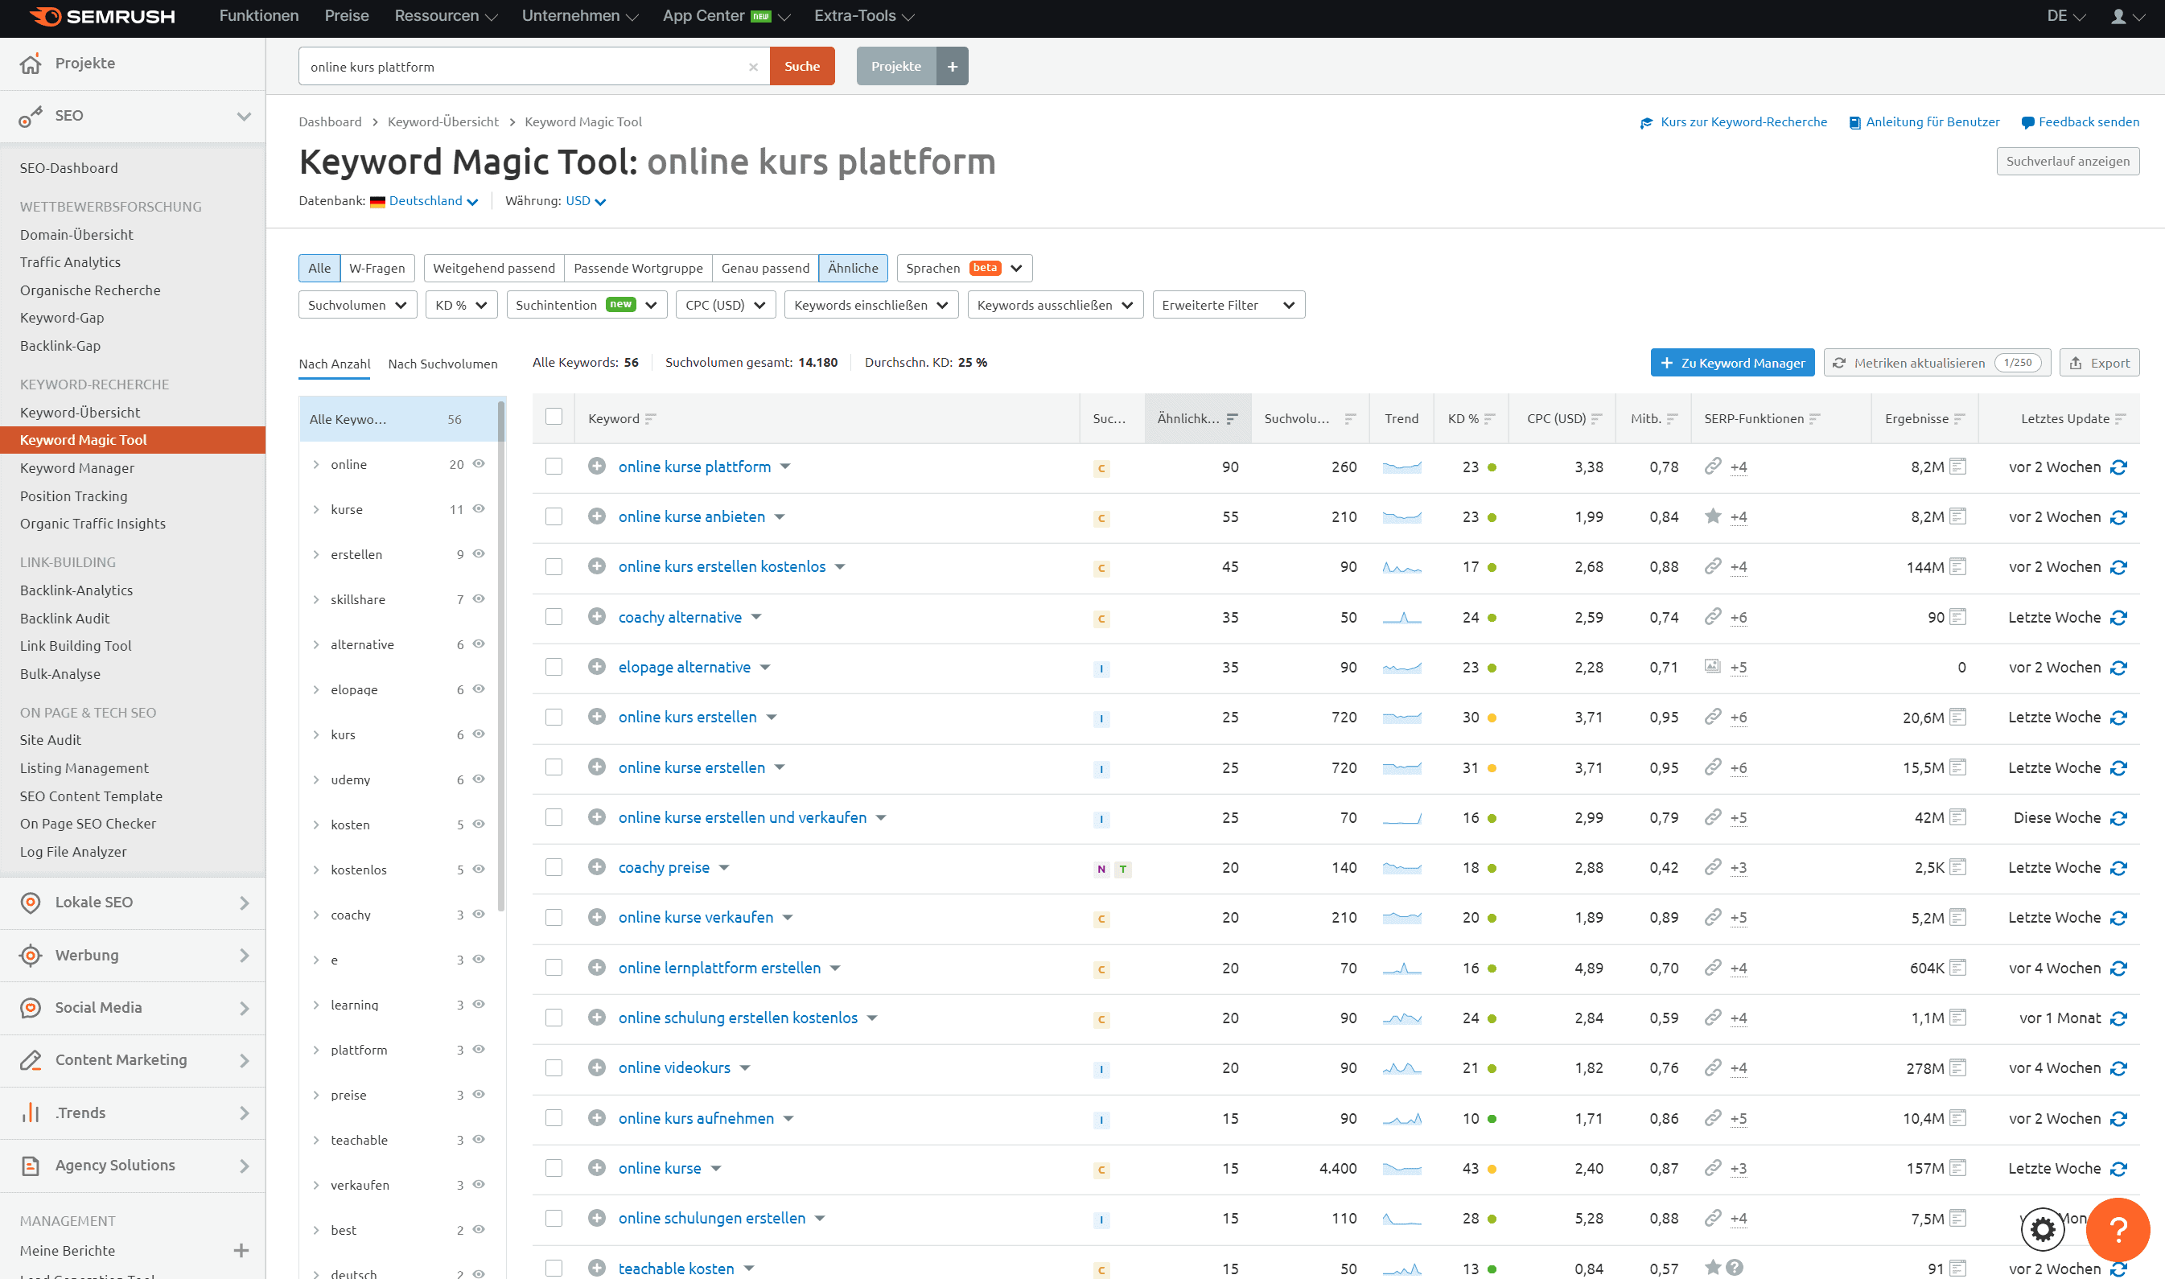Sort by the Ähnlichkeit column filter icon
The height and width of the screenshot is (1279, 2165).
click(1232, 419)
